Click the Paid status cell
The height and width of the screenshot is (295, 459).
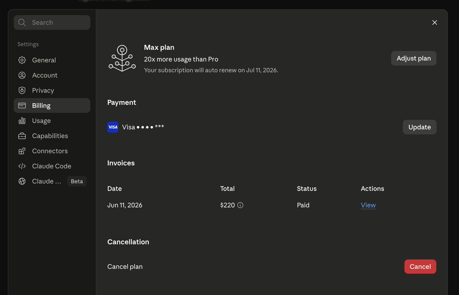(303, 205)
